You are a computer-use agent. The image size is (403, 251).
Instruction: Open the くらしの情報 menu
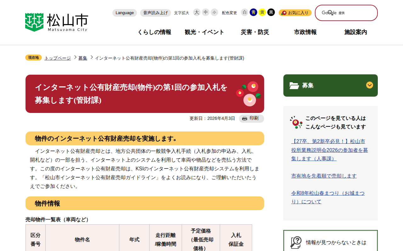(x=154, y=32)
